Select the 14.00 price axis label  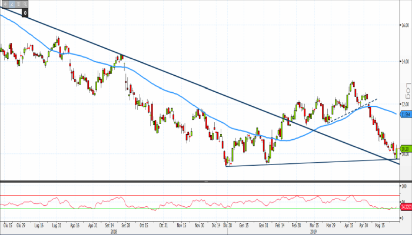click(x=405, y=61)
